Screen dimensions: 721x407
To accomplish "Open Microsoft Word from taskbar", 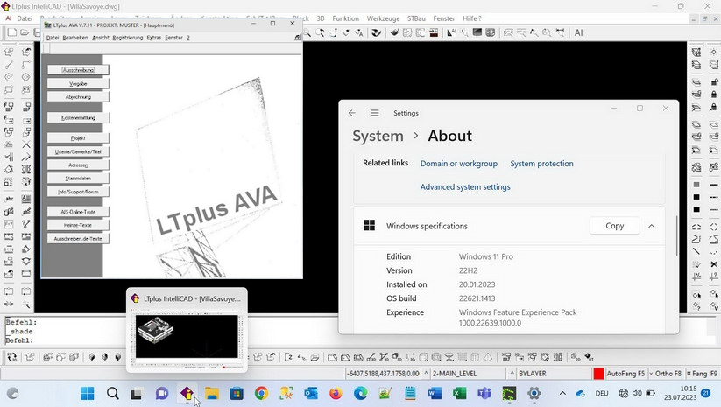I will tap(435, 393).
